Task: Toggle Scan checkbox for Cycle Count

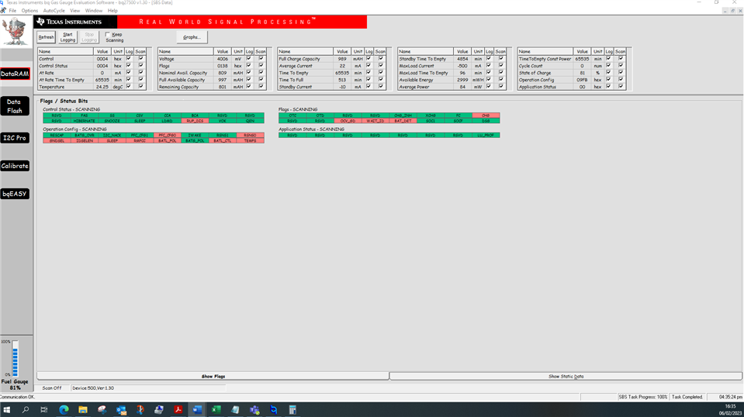Action: [x=621, y=66]
